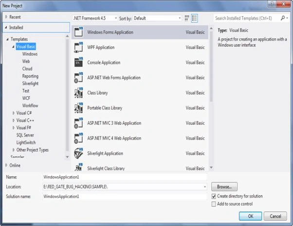Collapse the Templates tree node
The image size is (293, 226).
point(7,39)
